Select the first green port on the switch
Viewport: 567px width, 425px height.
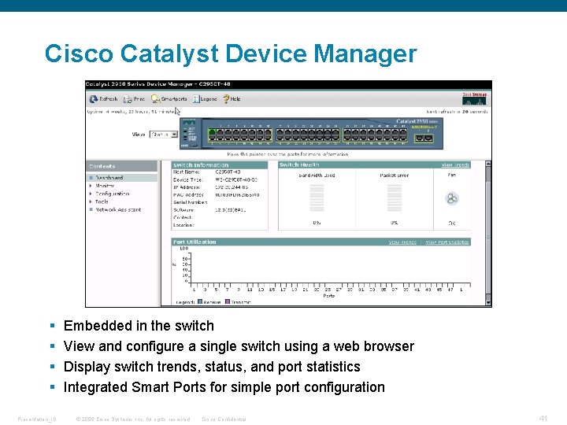pos(213,132)
